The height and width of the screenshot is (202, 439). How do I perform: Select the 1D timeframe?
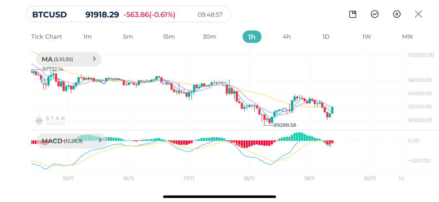326,36
